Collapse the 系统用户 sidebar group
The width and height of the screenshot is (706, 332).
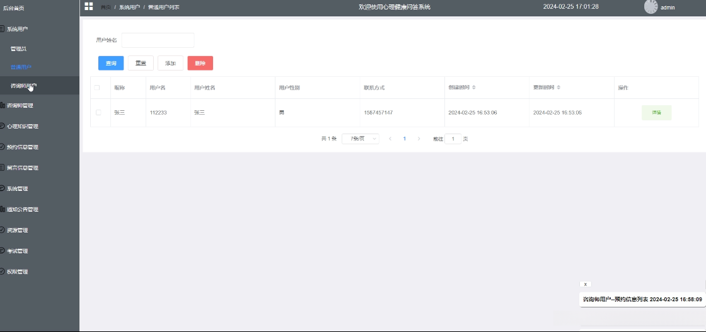[40, 29]
